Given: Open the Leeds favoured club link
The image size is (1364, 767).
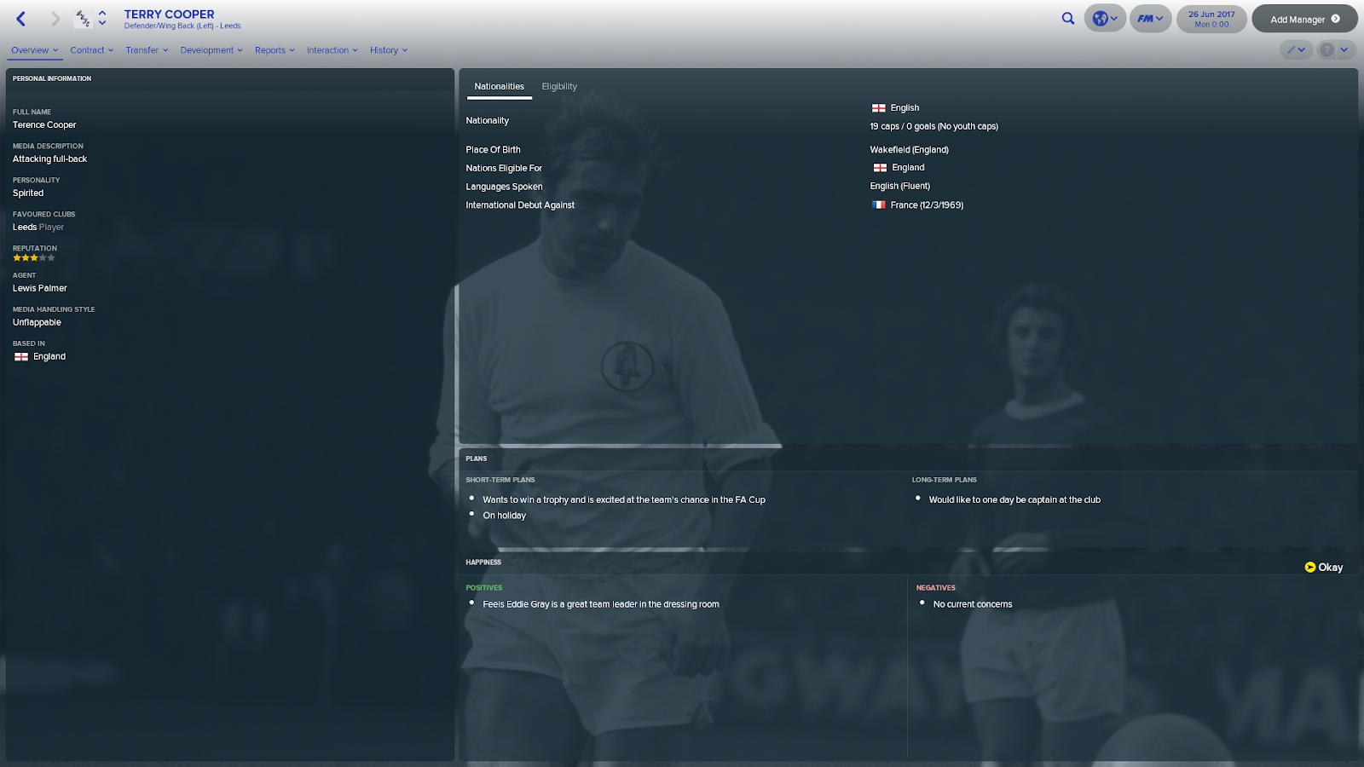Looking at the screenshot, I should [x=25, y=228].
